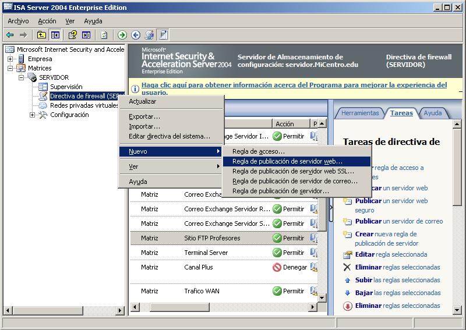The width and height of the screenshot is (466, 330).
Task: Click the green forward arrow toolbar icon
Action: pyautogui.click(x=122, y=35)
